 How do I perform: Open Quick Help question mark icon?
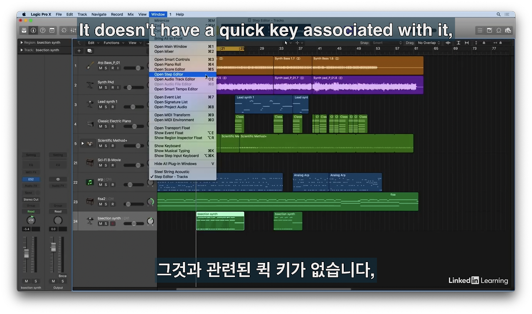click(x=43, y=30)
